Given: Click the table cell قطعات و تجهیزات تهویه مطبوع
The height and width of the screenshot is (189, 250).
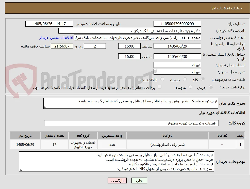Looking at the screenshot, I should coord(83,145).
